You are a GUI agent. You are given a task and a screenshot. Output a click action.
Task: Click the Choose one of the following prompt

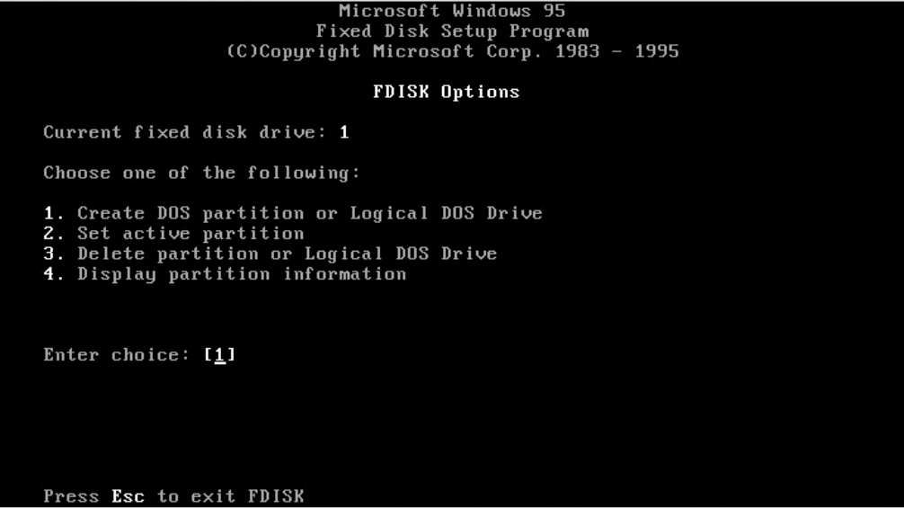[202, 173]
